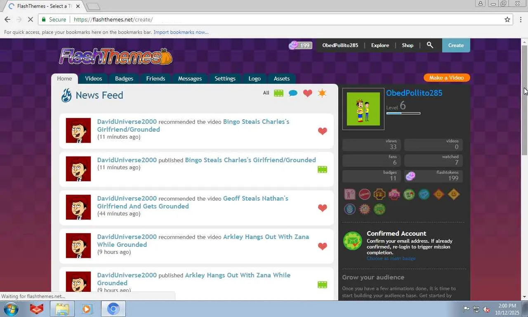Open the Messages tab
The image size is (528, 317).
click(x=190, y=78)
